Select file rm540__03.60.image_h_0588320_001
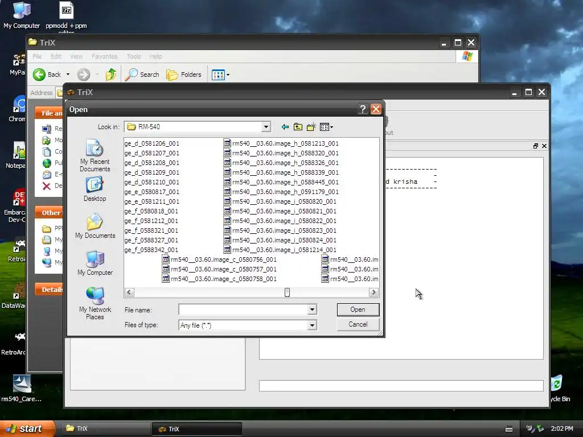 tap(281, 152)
